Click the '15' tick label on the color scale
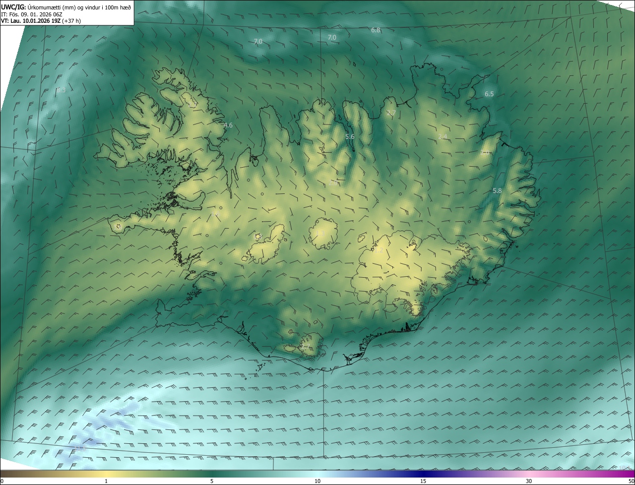The width and height of the screenshot is (635, 485). tap(423, 481)
